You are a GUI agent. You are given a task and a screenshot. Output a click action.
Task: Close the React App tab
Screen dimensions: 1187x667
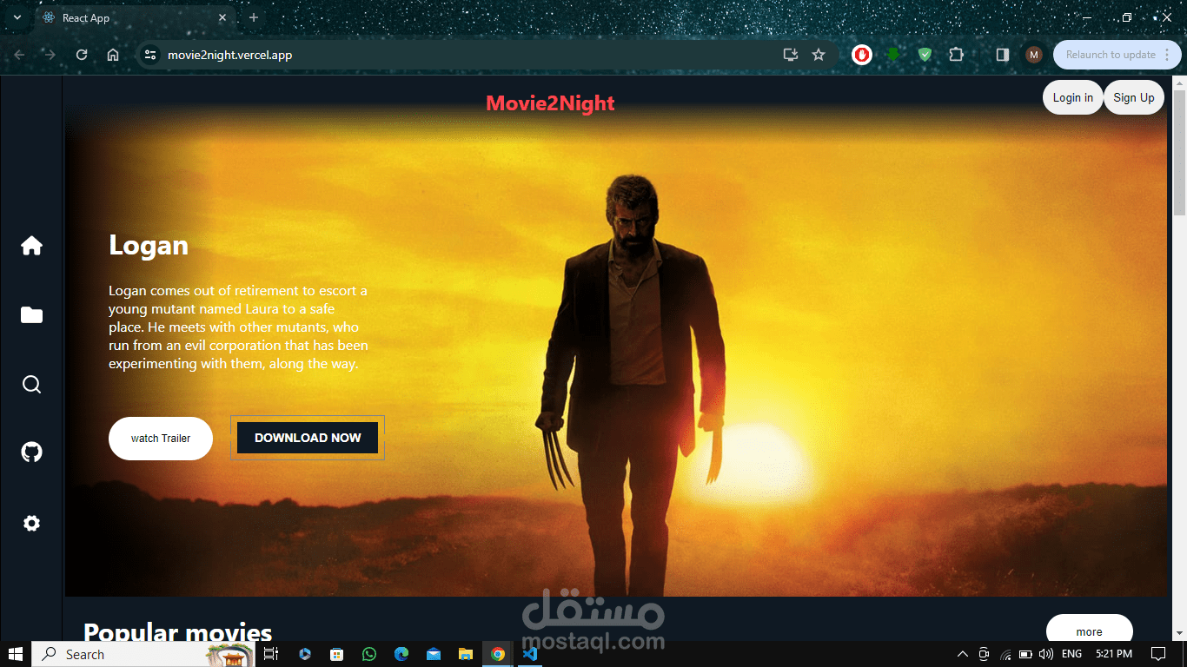222,17
